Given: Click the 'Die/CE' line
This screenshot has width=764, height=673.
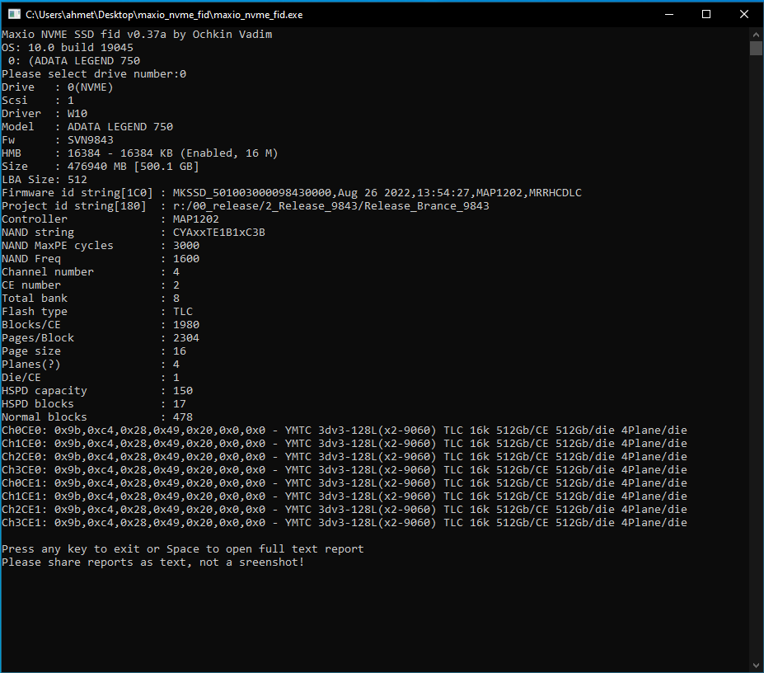Looking at the screenshot, I should pyautogui.click(x=91, y=376).
